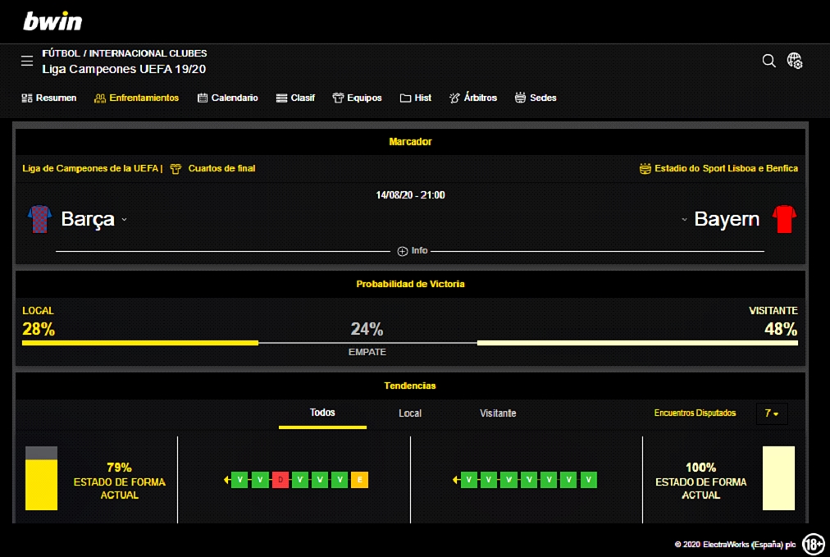Viewport: 830px width, 557px height.
Task: Click the yellow LOCAL probability bar
Action: pos(140,343)
